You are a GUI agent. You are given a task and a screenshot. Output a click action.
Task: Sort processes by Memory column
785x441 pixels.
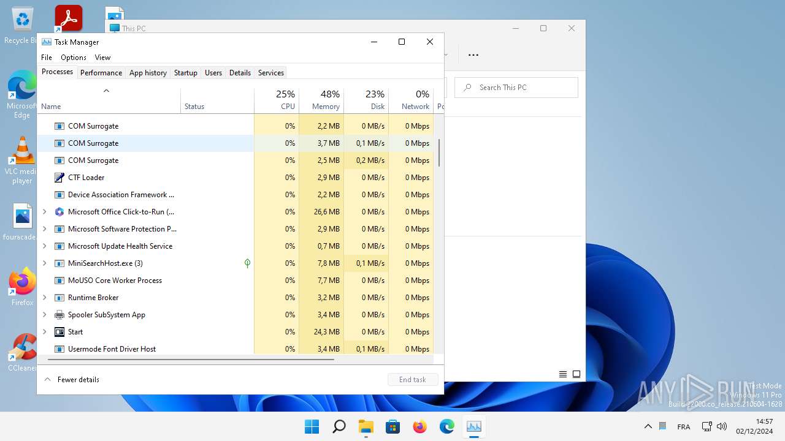(321, 100)
